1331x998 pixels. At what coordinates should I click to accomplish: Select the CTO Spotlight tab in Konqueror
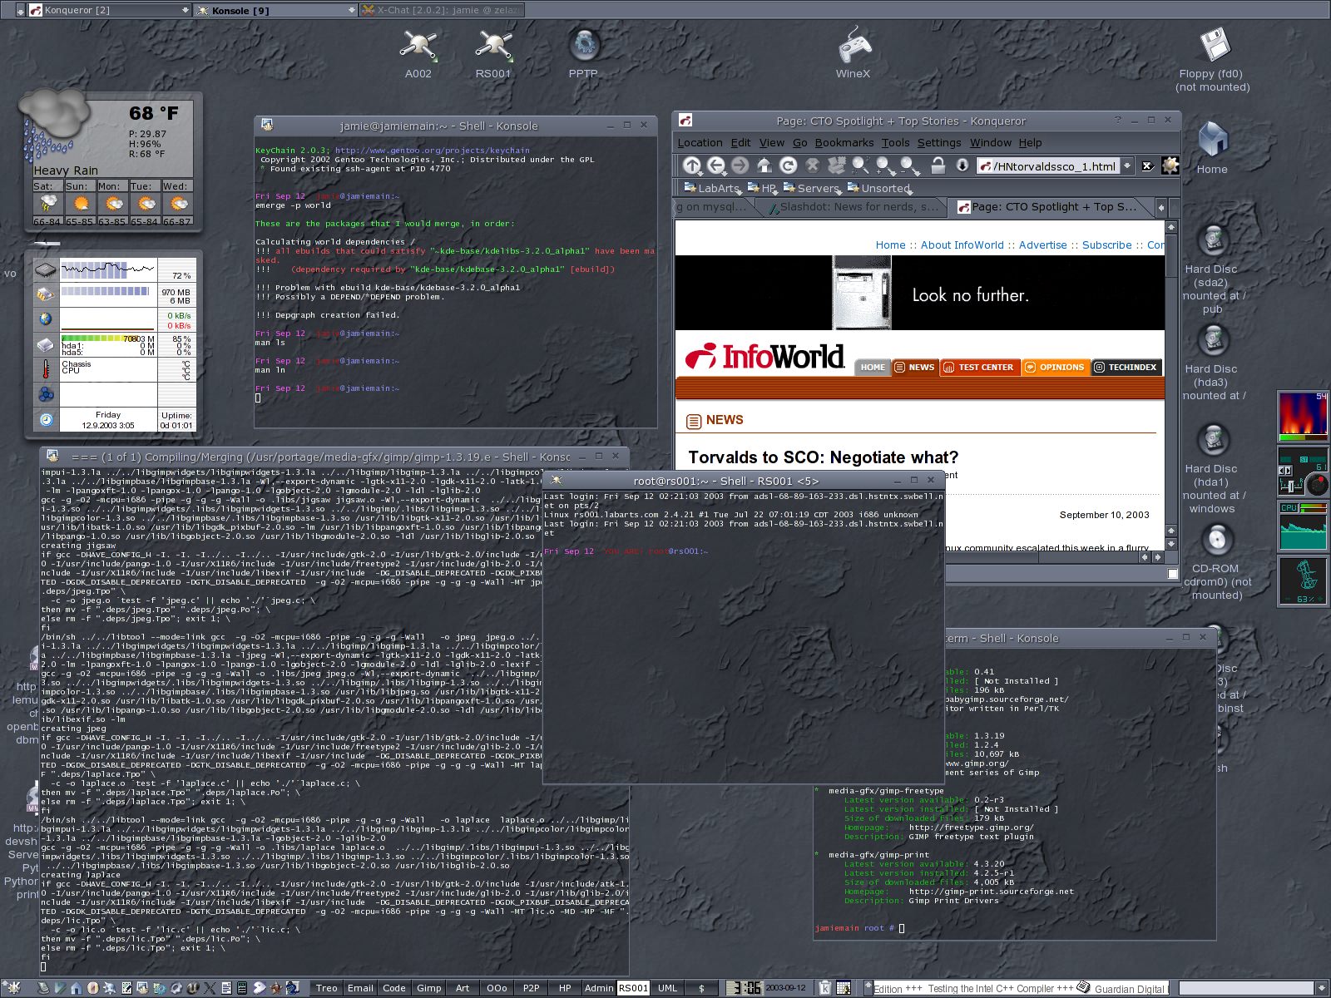(x=1052, y=206)
